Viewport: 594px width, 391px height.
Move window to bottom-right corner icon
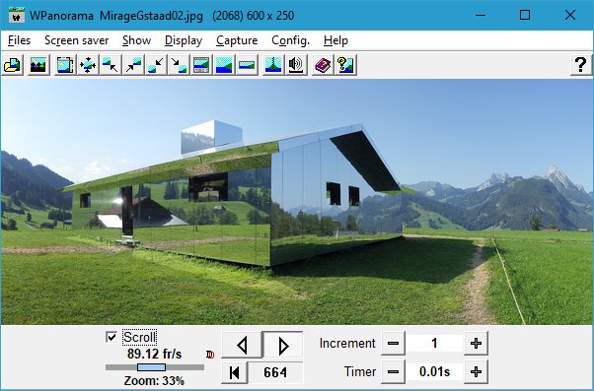click(179, 65)
